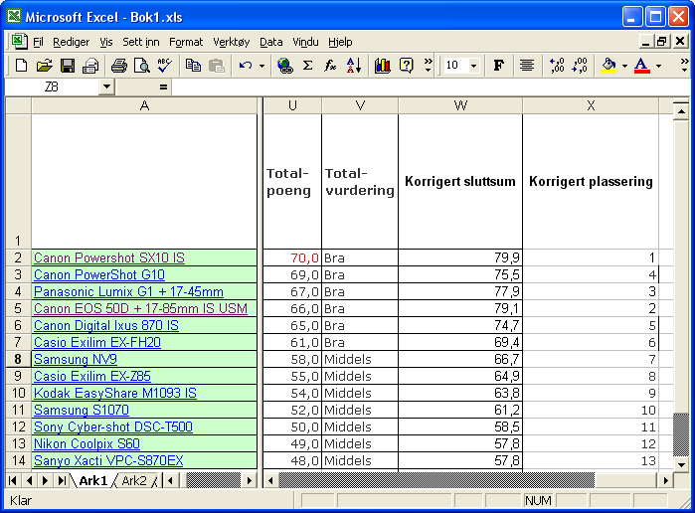The width and height of the screenshot is (695, 513).
Task: Click the Name Box showing Z8
Action: coord(52,86)
